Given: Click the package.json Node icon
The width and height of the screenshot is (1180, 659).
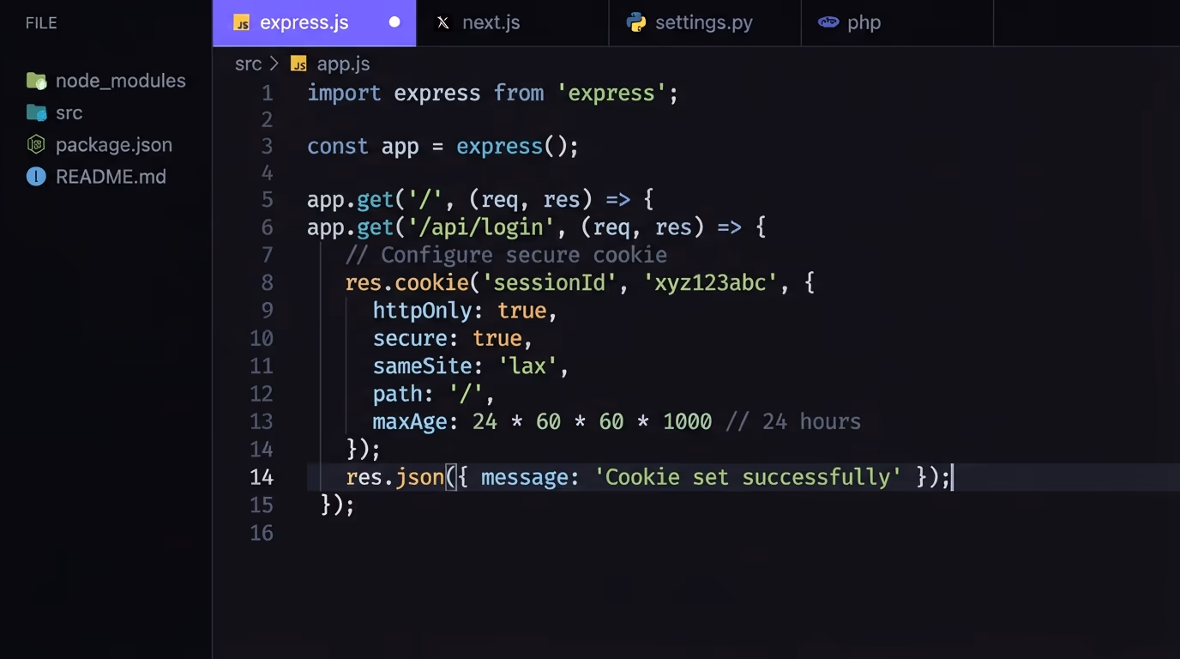Looking at the screenshot, I should [x=36, y=144].
